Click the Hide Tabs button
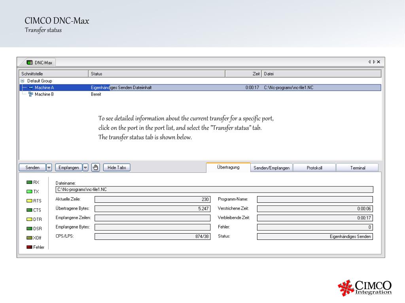This screenshot has height=303, width=405. coord(117,167)
